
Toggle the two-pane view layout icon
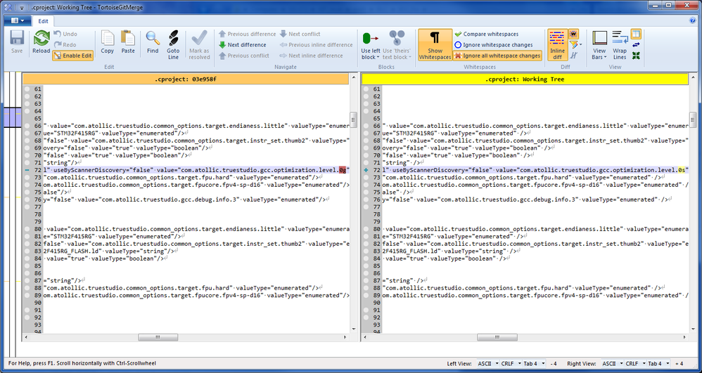click(636, 34)
